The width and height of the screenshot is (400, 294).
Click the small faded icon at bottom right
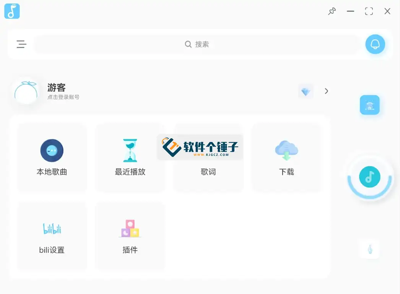point(370,249)
